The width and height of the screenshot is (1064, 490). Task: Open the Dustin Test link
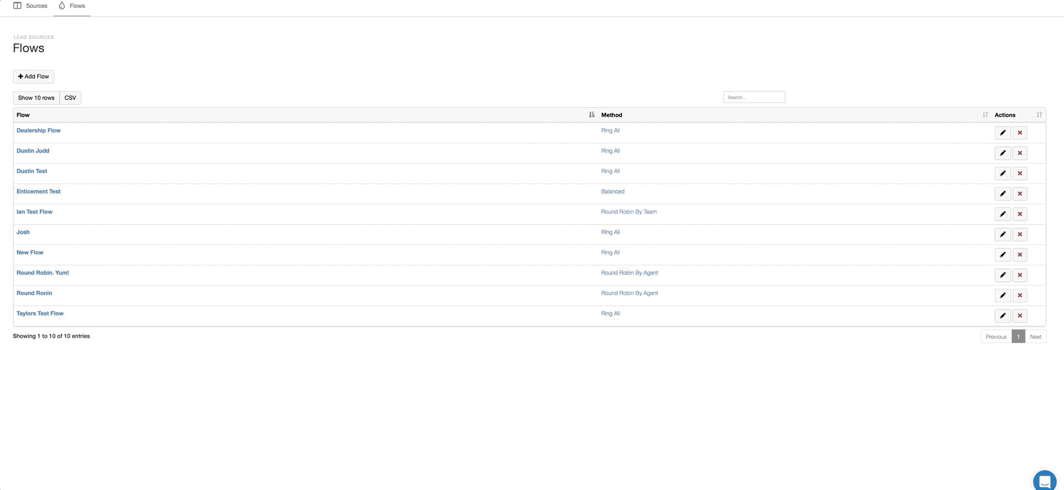coord(32,171)
